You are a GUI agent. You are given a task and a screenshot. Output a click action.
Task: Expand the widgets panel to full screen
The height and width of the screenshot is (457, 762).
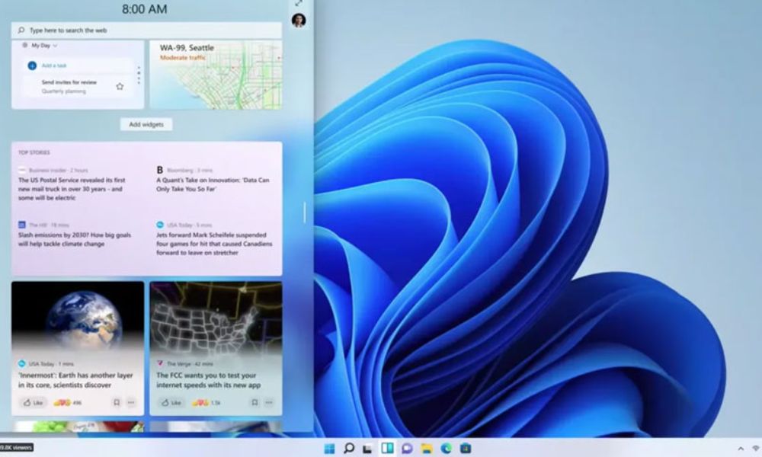click(x=298, y=3)
